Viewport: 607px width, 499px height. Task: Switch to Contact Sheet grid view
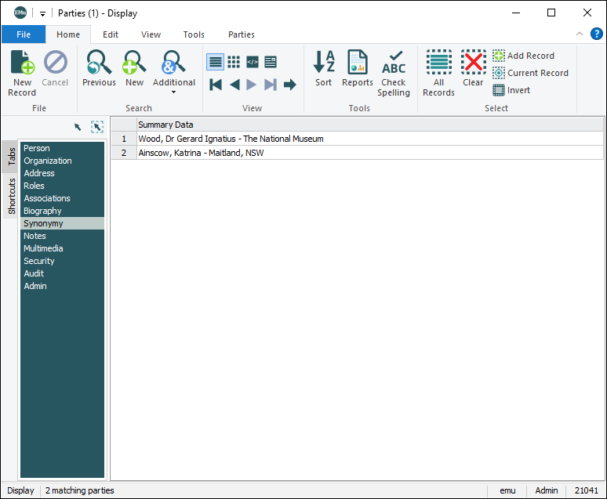[x=234, y=62]
